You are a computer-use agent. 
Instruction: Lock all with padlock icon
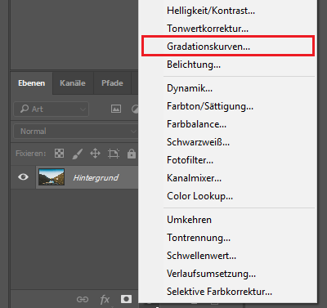click(x=132, y=154)
